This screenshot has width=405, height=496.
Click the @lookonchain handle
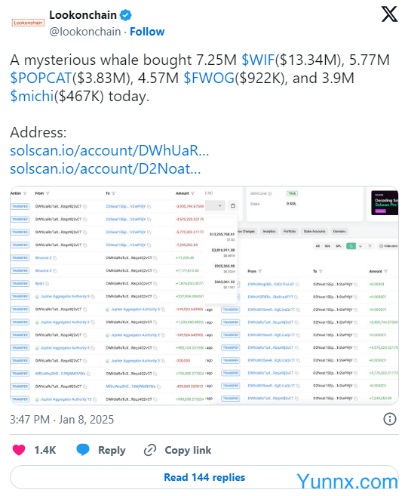(85, 32)
